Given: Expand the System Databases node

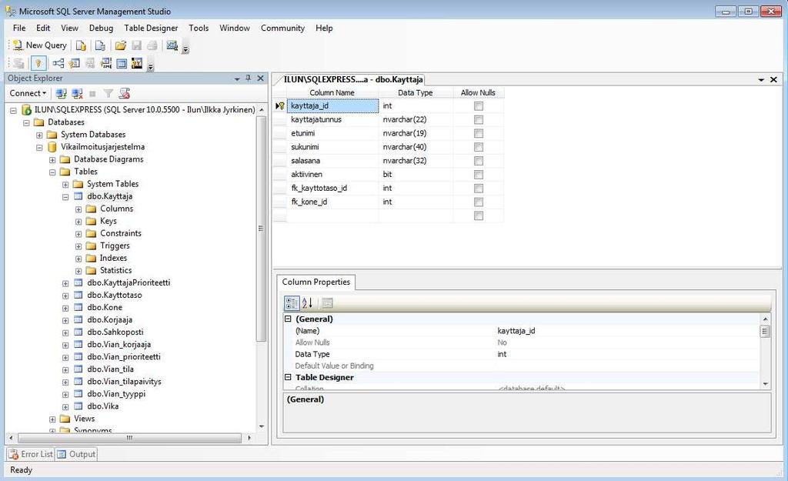Looking at the screenshot, I should (x=39, y=135).
